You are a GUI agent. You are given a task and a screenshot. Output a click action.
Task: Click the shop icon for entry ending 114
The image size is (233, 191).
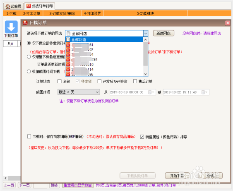tap(68, 69)
